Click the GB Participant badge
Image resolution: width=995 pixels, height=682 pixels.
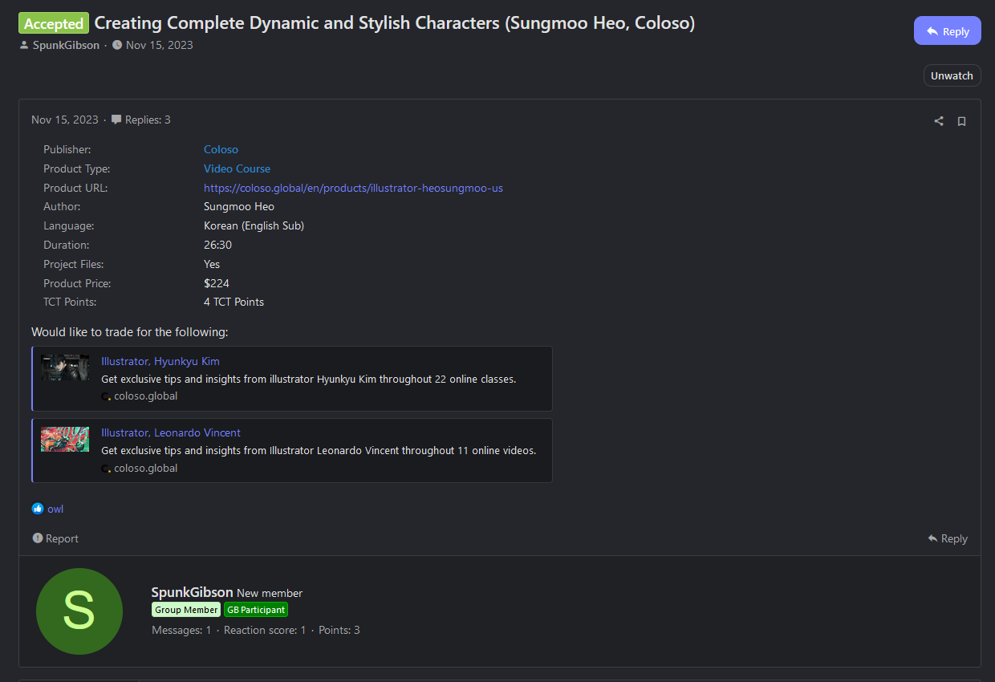255,610
